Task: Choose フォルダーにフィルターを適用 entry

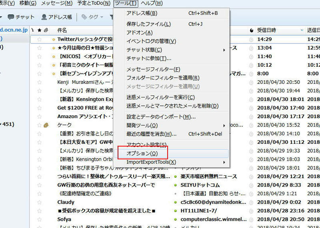Action: [171, 78]
